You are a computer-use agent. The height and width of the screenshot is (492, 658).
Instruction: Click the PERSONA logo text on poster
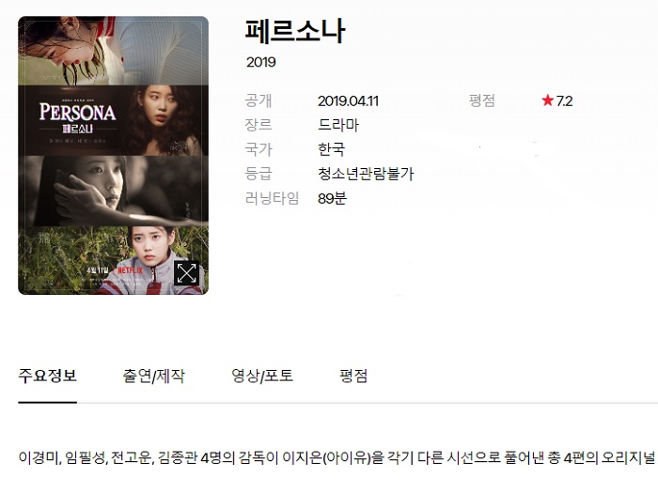coord(78,113)
